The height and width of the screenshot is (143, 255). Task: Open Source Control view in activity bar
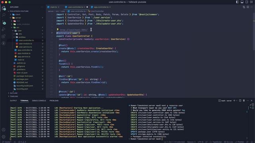[4, 22]
